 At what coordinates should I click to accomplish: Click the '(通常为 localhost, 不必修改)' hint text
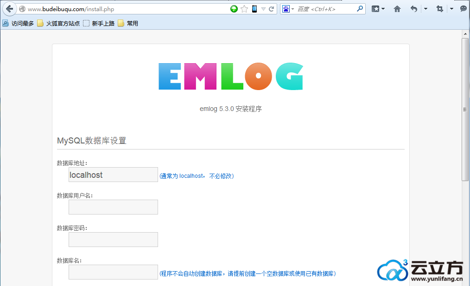(197, 176)
